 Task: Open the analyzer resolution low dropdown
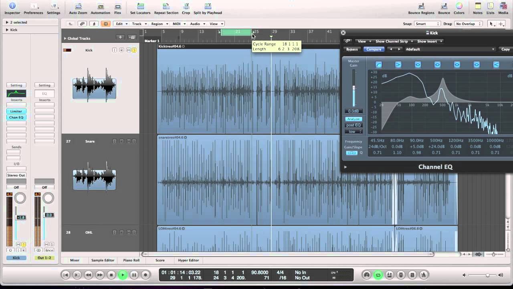coord(353,132)
